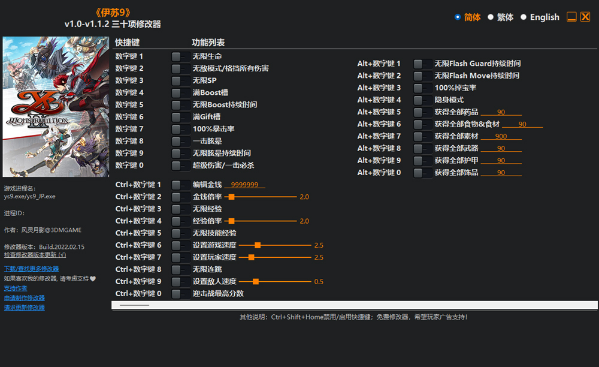The height and width of the screenshot is (367, 599).
Task: Click 检查修改器版本更新 link
Action: 35,255
